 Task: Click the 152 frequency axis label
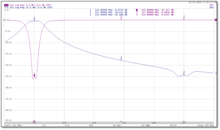pyautogui.click(x=34, y=123)
